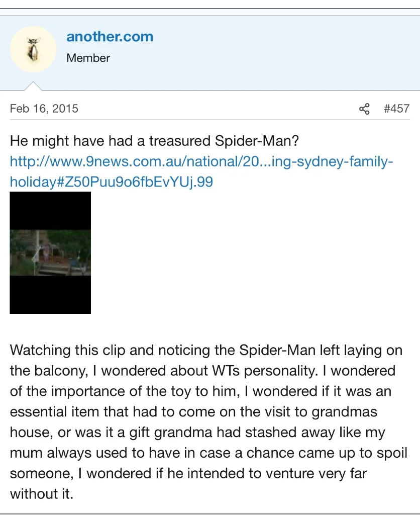Click the Feb 16, 2015 post date
Viewport: 420px width, 515px height.
click(x=44, y=109)
